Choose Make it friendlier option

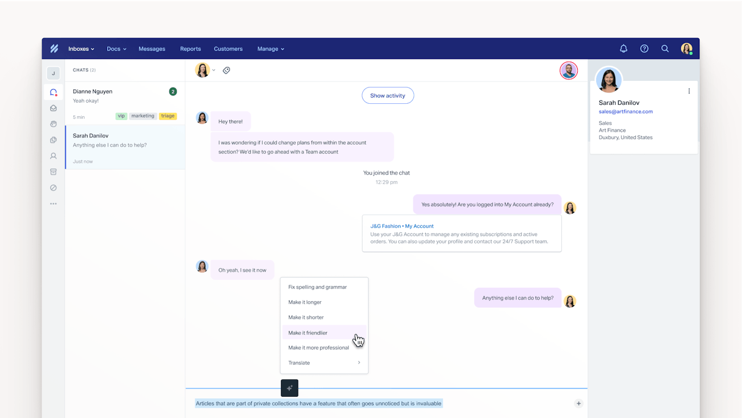pyautogui.click(x=308, y=333)
